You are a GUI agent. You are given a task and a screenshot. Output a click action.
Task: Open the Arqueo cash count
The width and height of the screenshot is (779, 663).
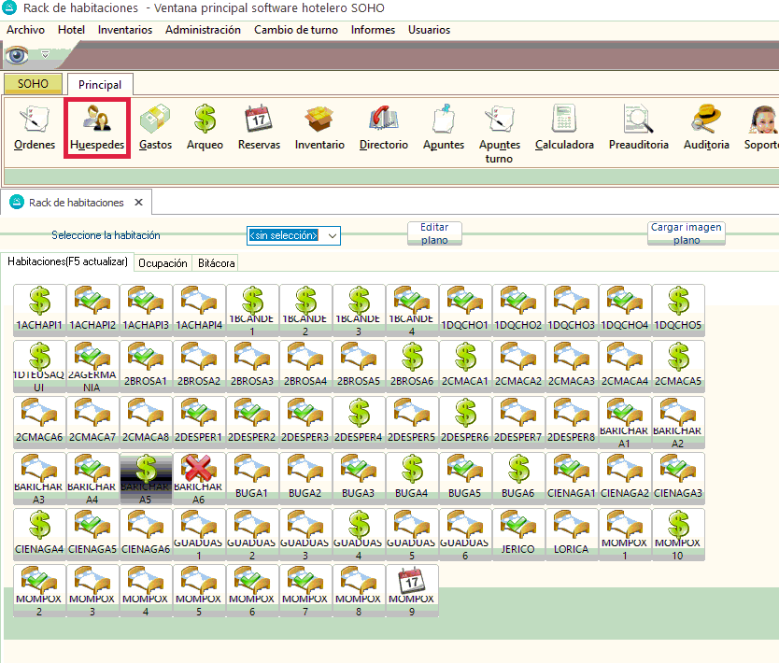(205, 129)
